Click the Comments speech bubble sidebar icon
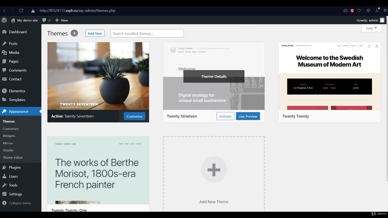The height and width of the screenshot is (218, 388). (4, 70)
